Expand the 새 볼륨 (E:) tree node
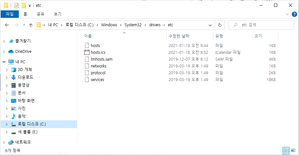Image resolution: width=299 pixels, height=155 pixels. click(x=7, y=132)
